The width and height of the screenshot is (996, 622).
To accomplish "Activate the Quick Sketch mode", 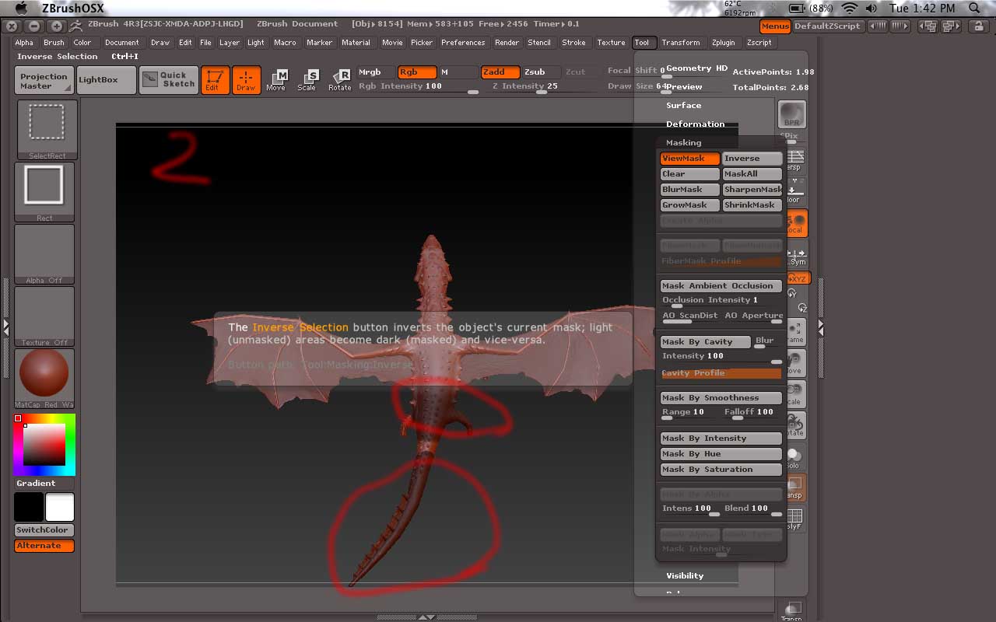I will click(x=168, y=79).
